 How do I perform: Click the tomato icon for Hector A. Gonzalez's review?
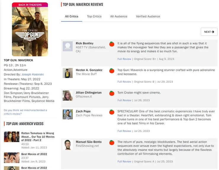[112, 71]
